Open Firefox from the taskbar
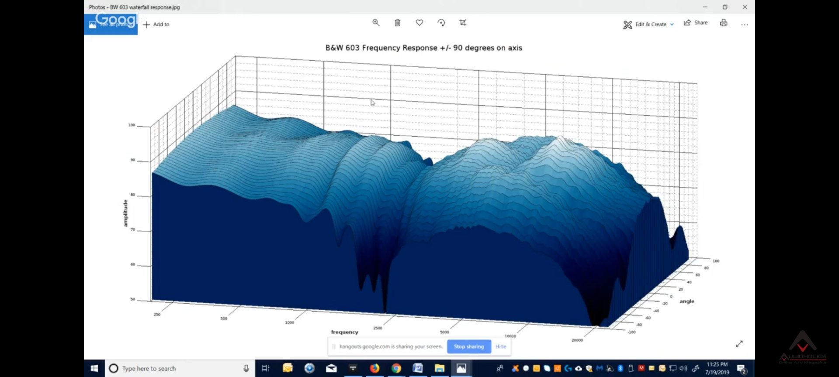 click(374, 368)
